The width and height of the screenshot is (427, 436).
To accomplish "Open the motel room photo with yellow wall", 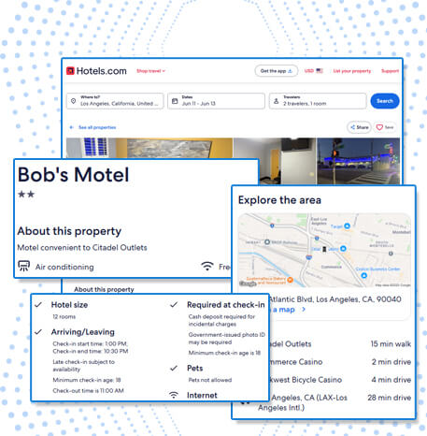I will tap(149, 148).
